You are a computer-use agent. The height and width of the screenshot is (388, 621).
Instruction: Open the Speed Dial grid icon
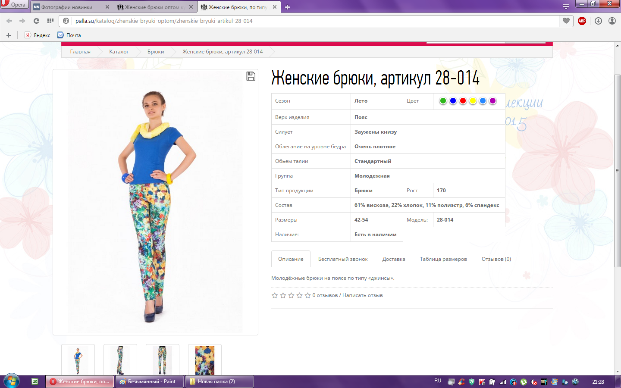[50, 21]
